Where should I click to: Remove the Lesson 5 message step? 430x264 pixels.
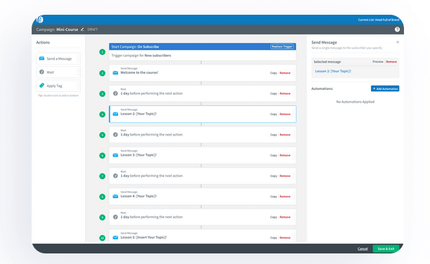point(285,238)
